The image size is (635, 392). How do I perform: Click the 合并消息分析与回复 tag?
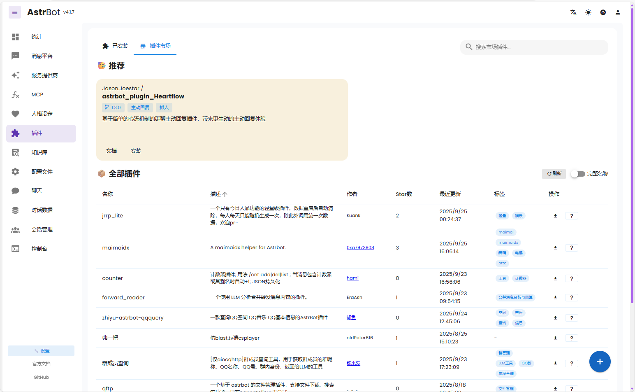click(x=515, y=297)
